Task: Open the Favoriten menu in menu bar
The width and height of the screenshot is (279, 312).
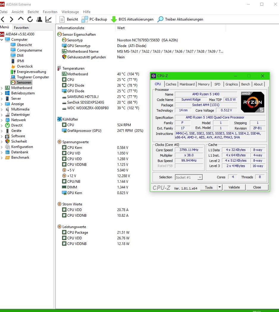Action: tap(50, 12)
